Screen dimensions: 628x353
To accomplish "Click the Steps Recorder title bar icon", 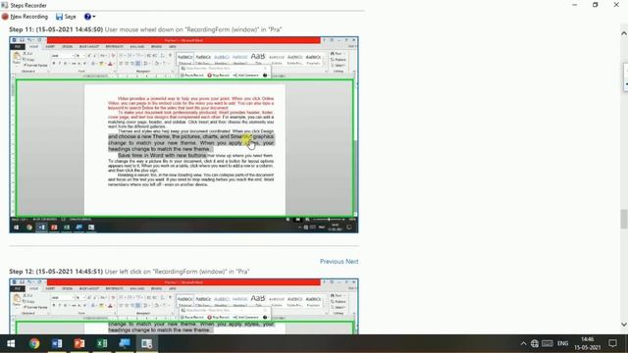I will coord(4,5).
